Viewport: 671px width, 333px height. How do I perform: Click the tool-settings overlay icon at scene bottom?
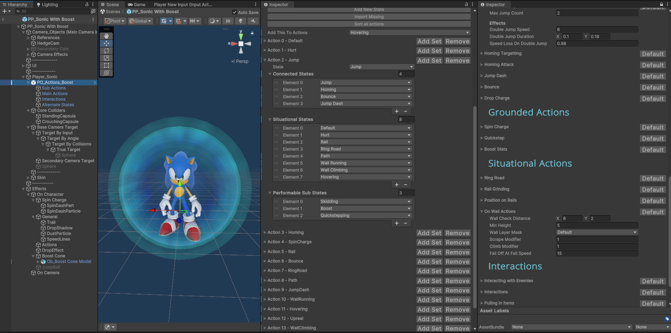click(x=108, y=327)
